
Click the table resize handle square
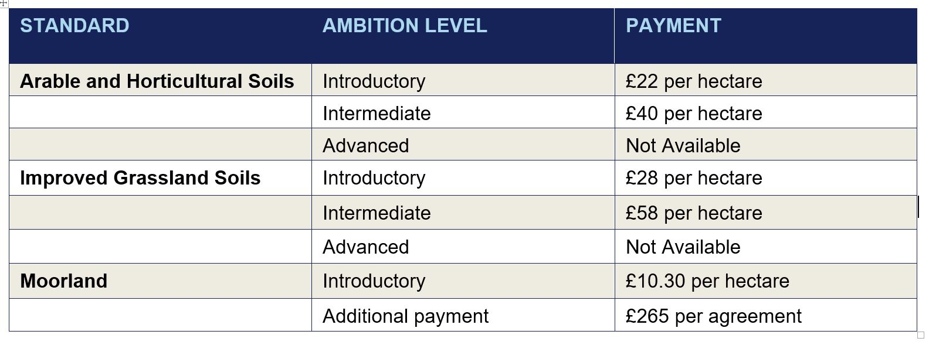(x=920, y=336)
